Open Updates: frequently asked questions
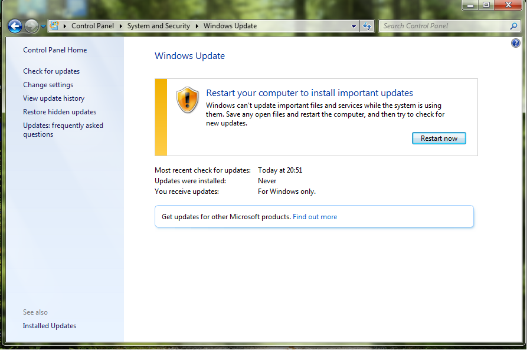The height and width of the screenshot is (350, 530). click(63, 130)
